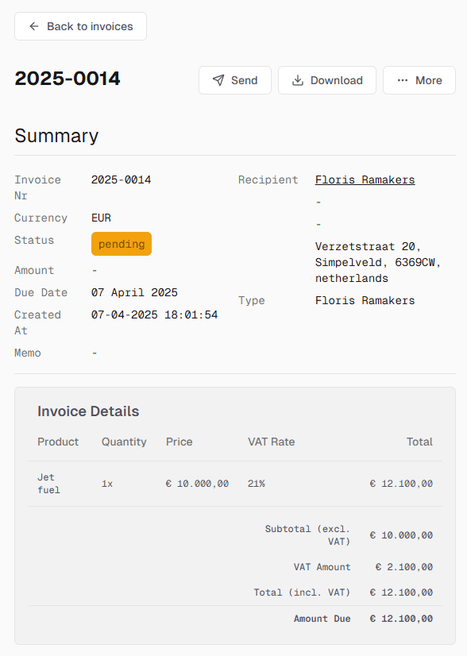Click the due date 07 April 2025
This screenshot has height=656, width=467.
click(134, 292)
